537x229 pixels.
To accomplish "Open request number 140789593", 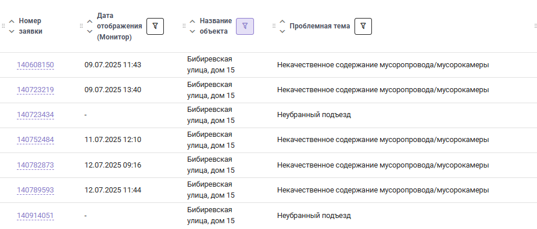I will click(35, 190).
